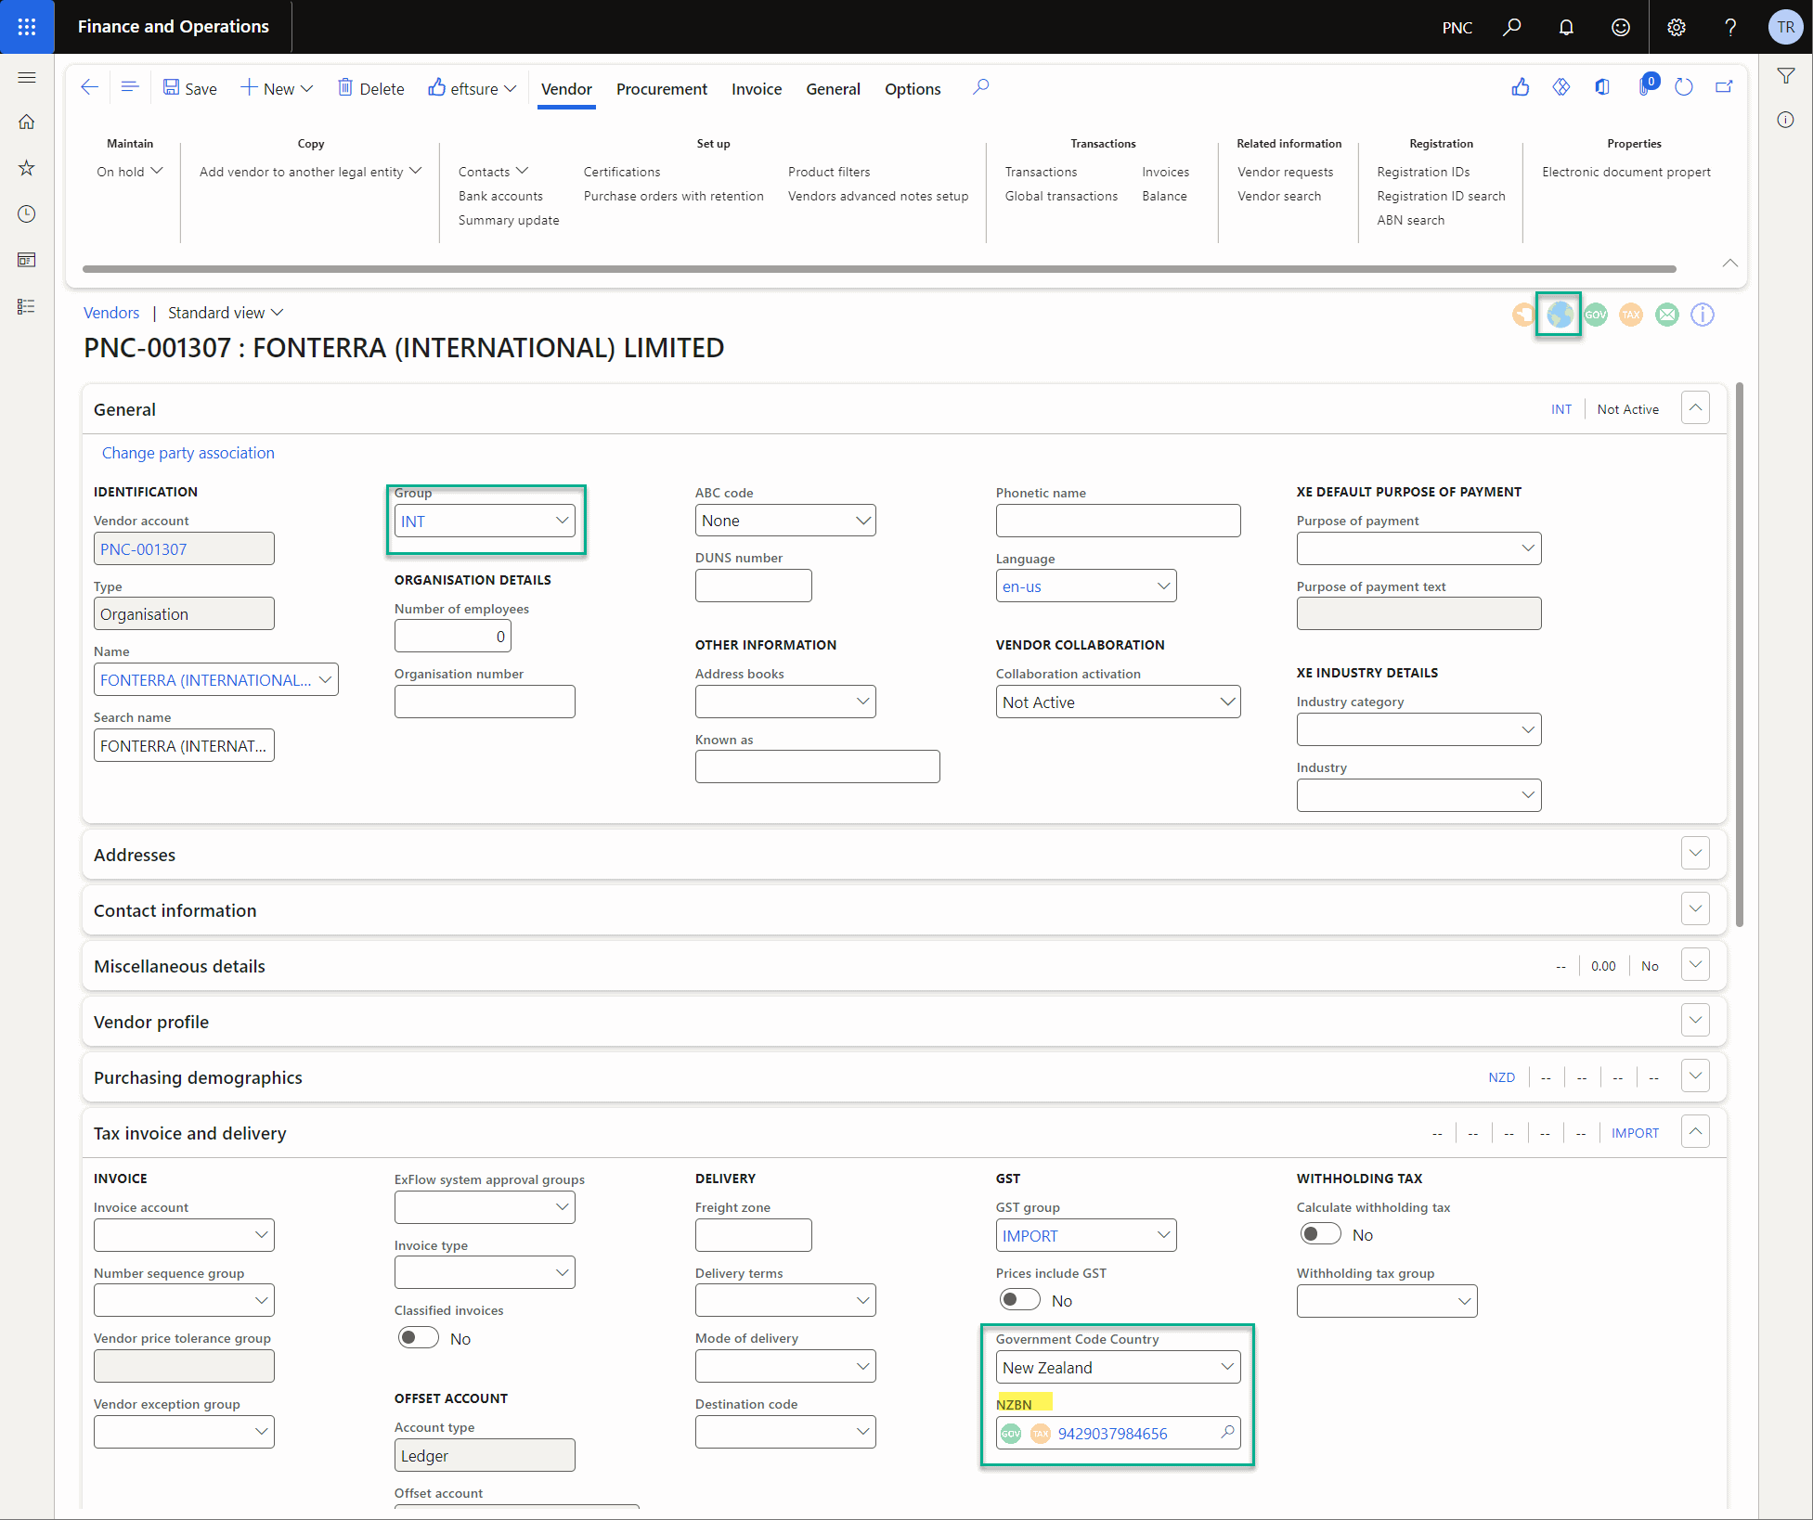This screenshot has height=1520, width=1813.
Task: Expand the Contact information section
Action: pyautogui.click(x=1695, y=909)
